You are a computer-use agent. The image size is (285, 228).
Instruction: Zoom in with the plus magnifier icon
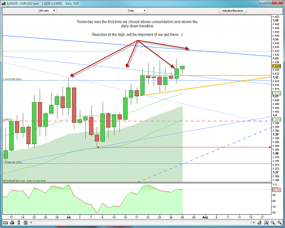click(280, 223)
